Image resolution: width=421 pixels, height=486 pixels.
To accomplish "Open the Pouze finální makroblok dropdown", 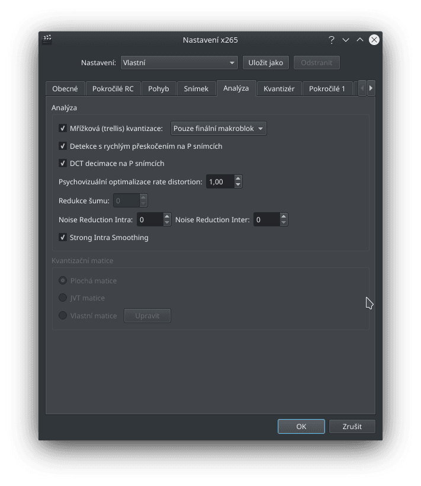I will point(218,128).
